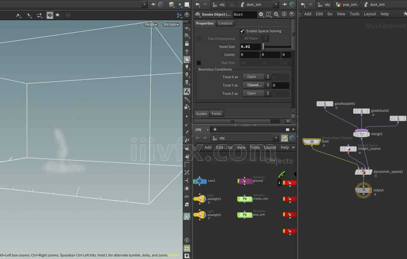Select the impact_source volume source node
Screen dimensions: 407x259
coord(348,149)
